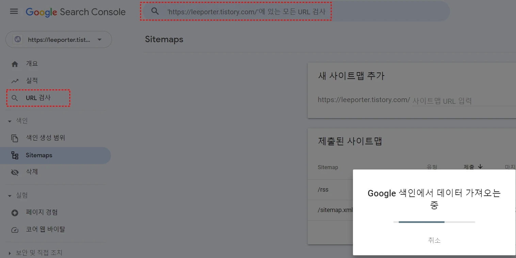
Task: Click the 새 사이트맵 추가 heading
Action: (351, 76)
